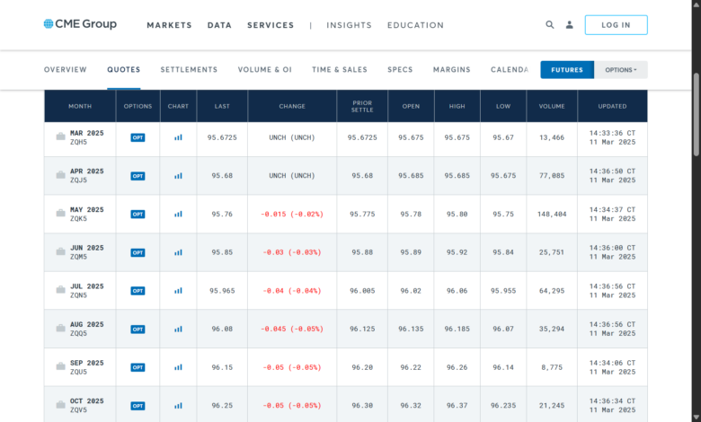Click briefcase icon beside SEP 2025
Screen dimensions: 701x422
61,367
